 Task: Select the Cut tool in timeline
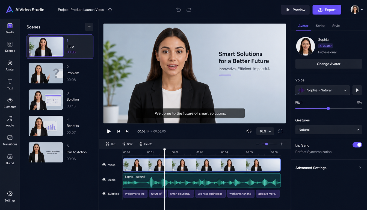(x=111, y=144)
